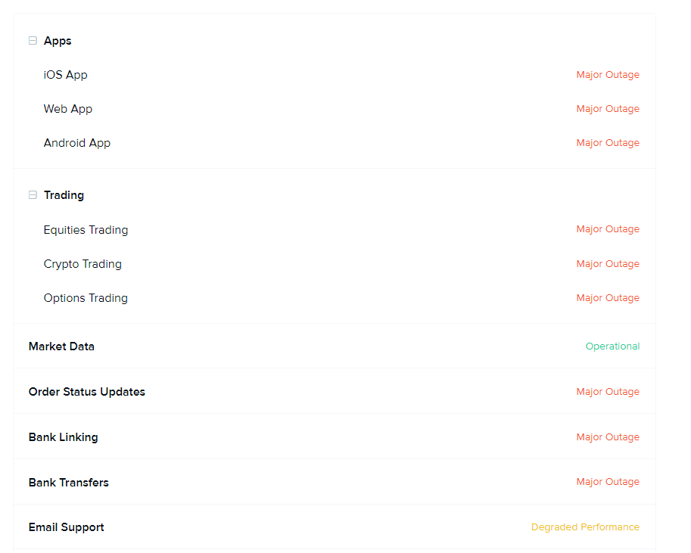The width and height of the screenshot is (691, 553).
Task: Select the Web App component name
Action: pyautogui.click(x=68, y=109)
